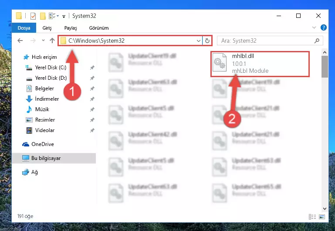Minimize the System32 window
The height and width of the screenshot is (231, 335).
[279, 16]
